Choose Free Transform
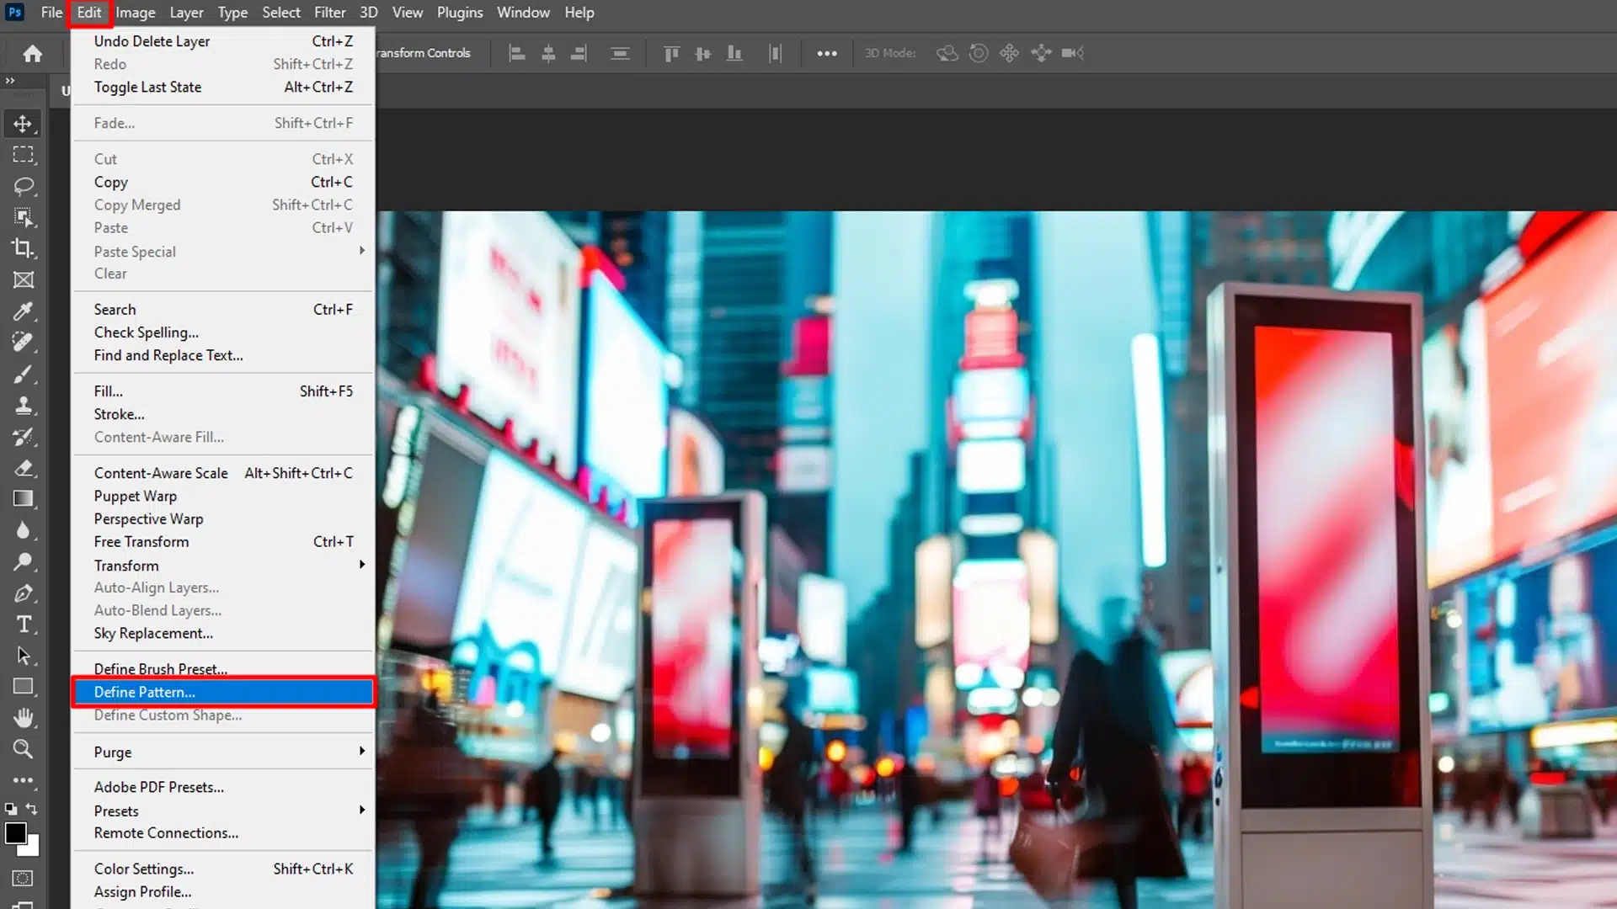Image resolution: width=1617 pixels, height=909 pixels. click(x=223, y=542)
